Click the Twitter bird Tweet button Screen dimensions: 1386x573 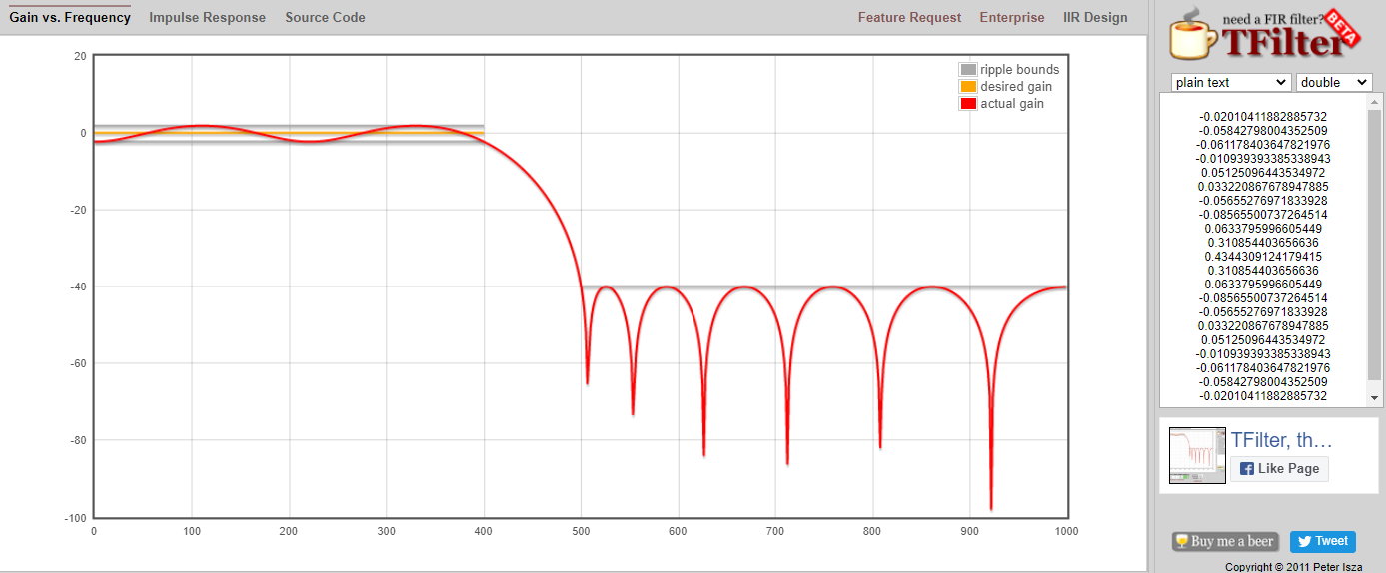point(1322,541)
